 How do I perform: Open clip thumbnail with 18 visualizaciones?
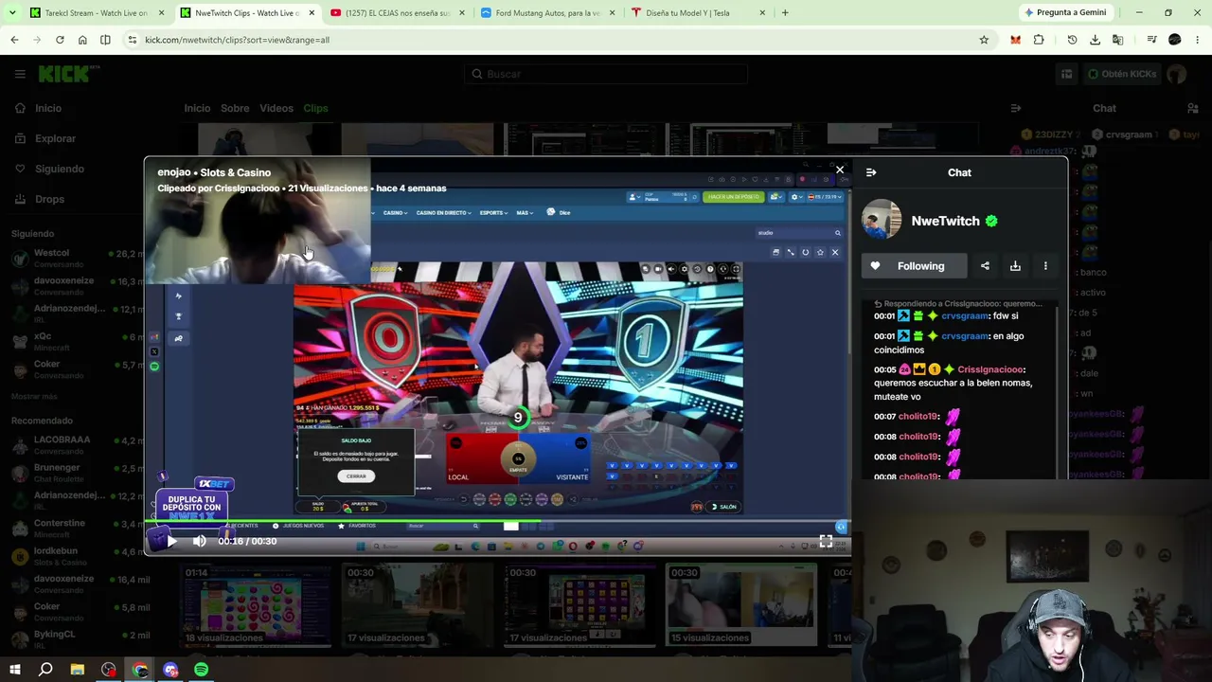coord(256,604)
